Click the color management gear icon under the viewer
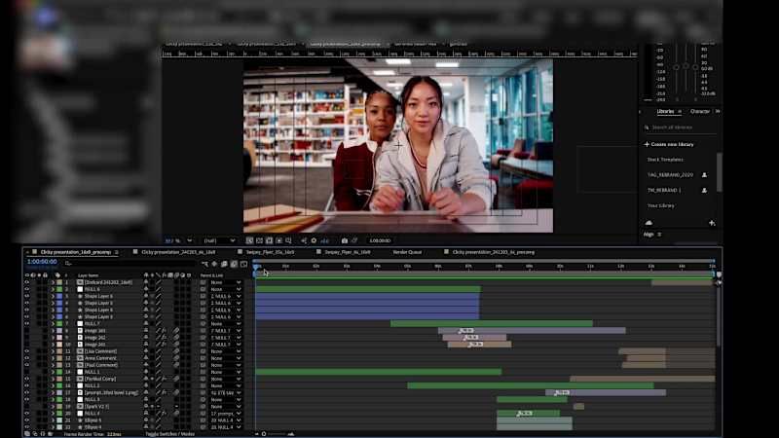The width and height of the screenshot is (779, 438). click(x=314, y=240)
